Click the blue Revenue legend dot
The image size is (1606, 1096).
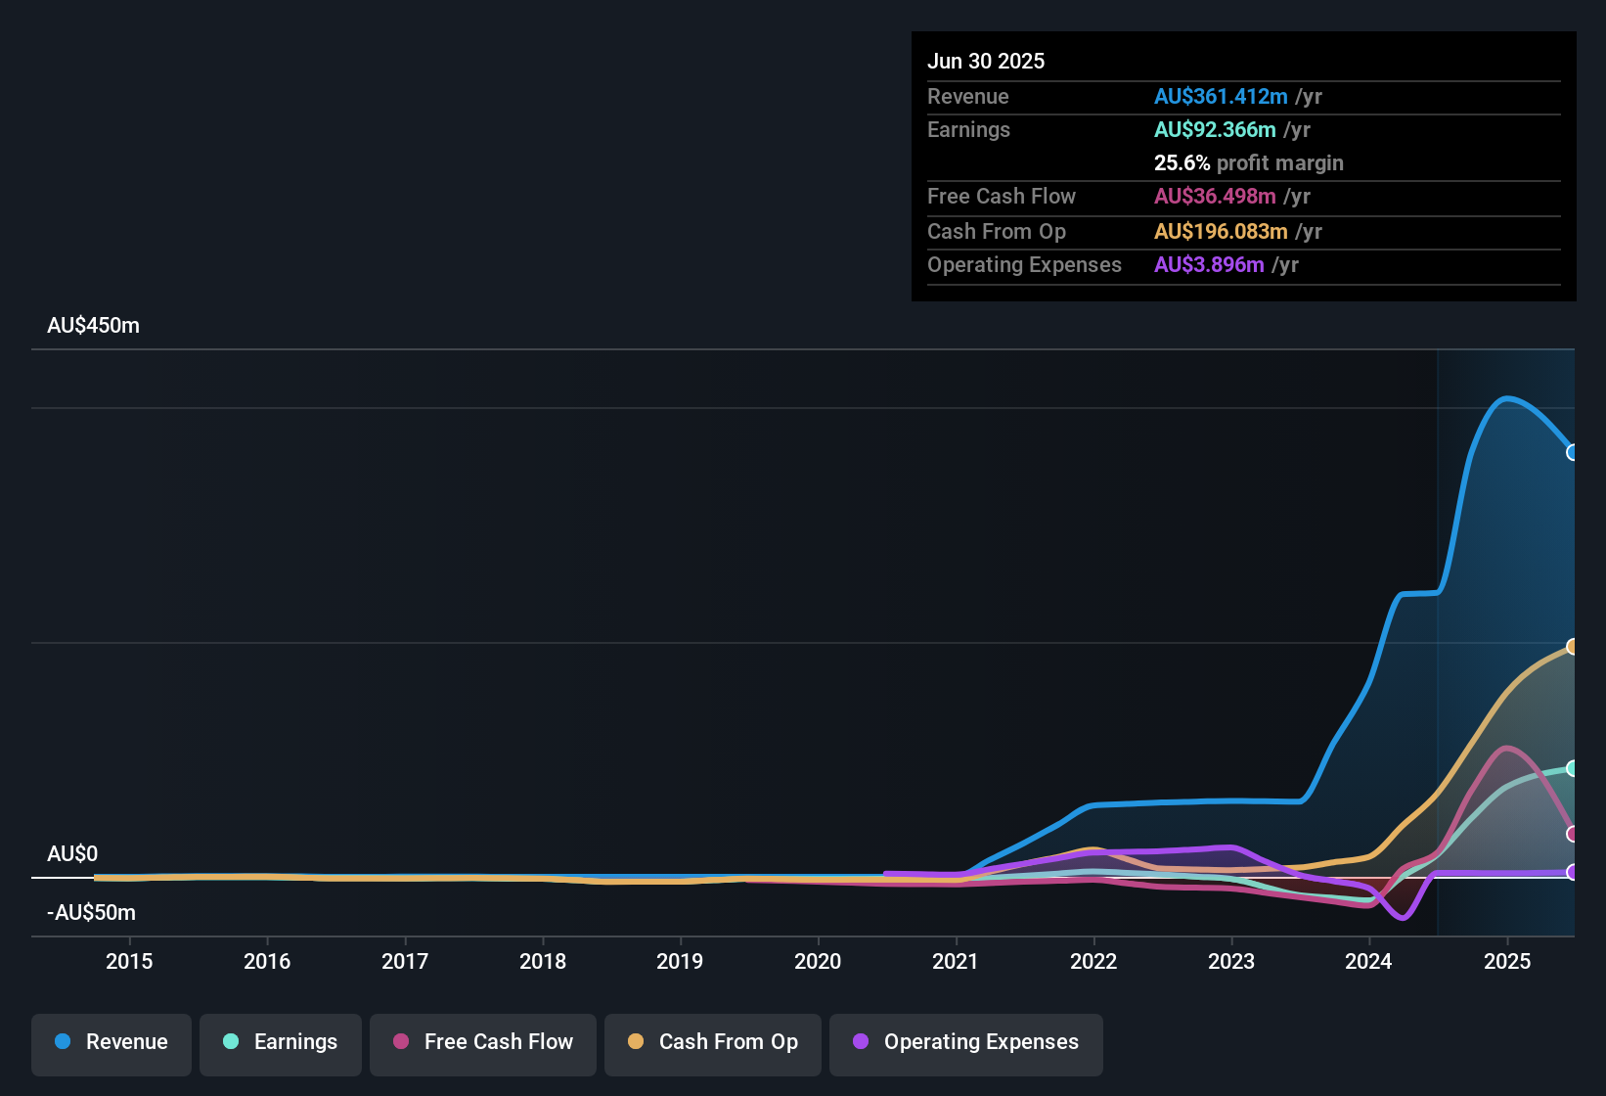click(63, 1042)
